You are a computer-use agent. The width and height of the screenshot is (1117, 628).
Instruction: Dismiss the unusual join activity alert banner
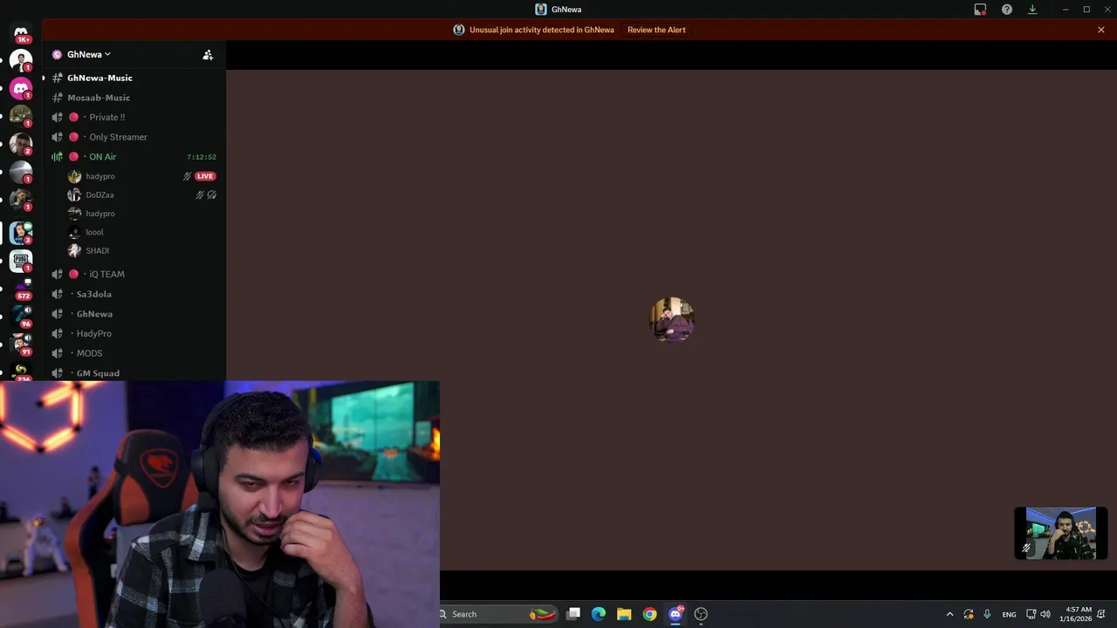click(x=1101, y=30)
